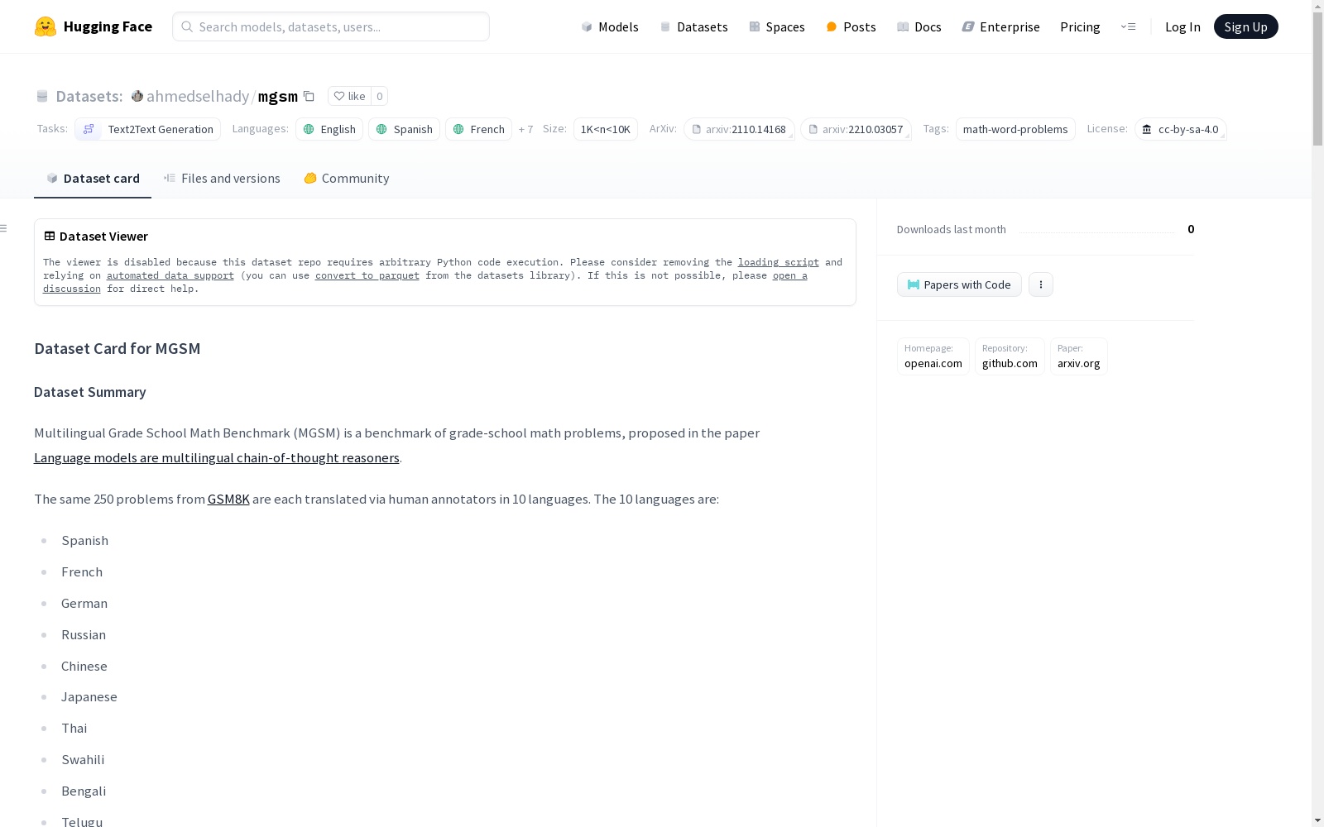Filter by the French language tag
1324x827 pixels.
coord(478,129)
